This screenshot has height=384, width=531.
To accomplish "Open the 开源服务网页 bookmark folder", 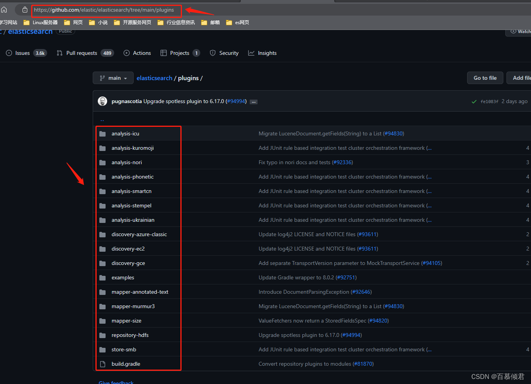I will point(132,23).
